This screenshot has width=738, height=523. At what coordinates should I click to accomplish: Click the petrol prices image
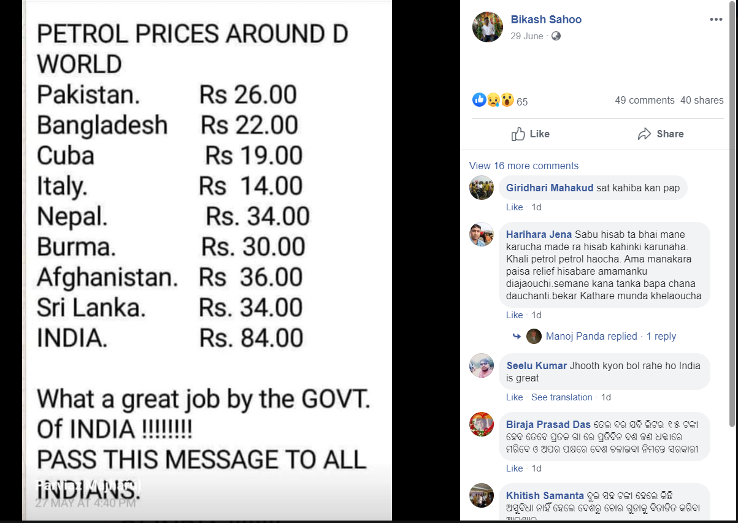[207, 260]
